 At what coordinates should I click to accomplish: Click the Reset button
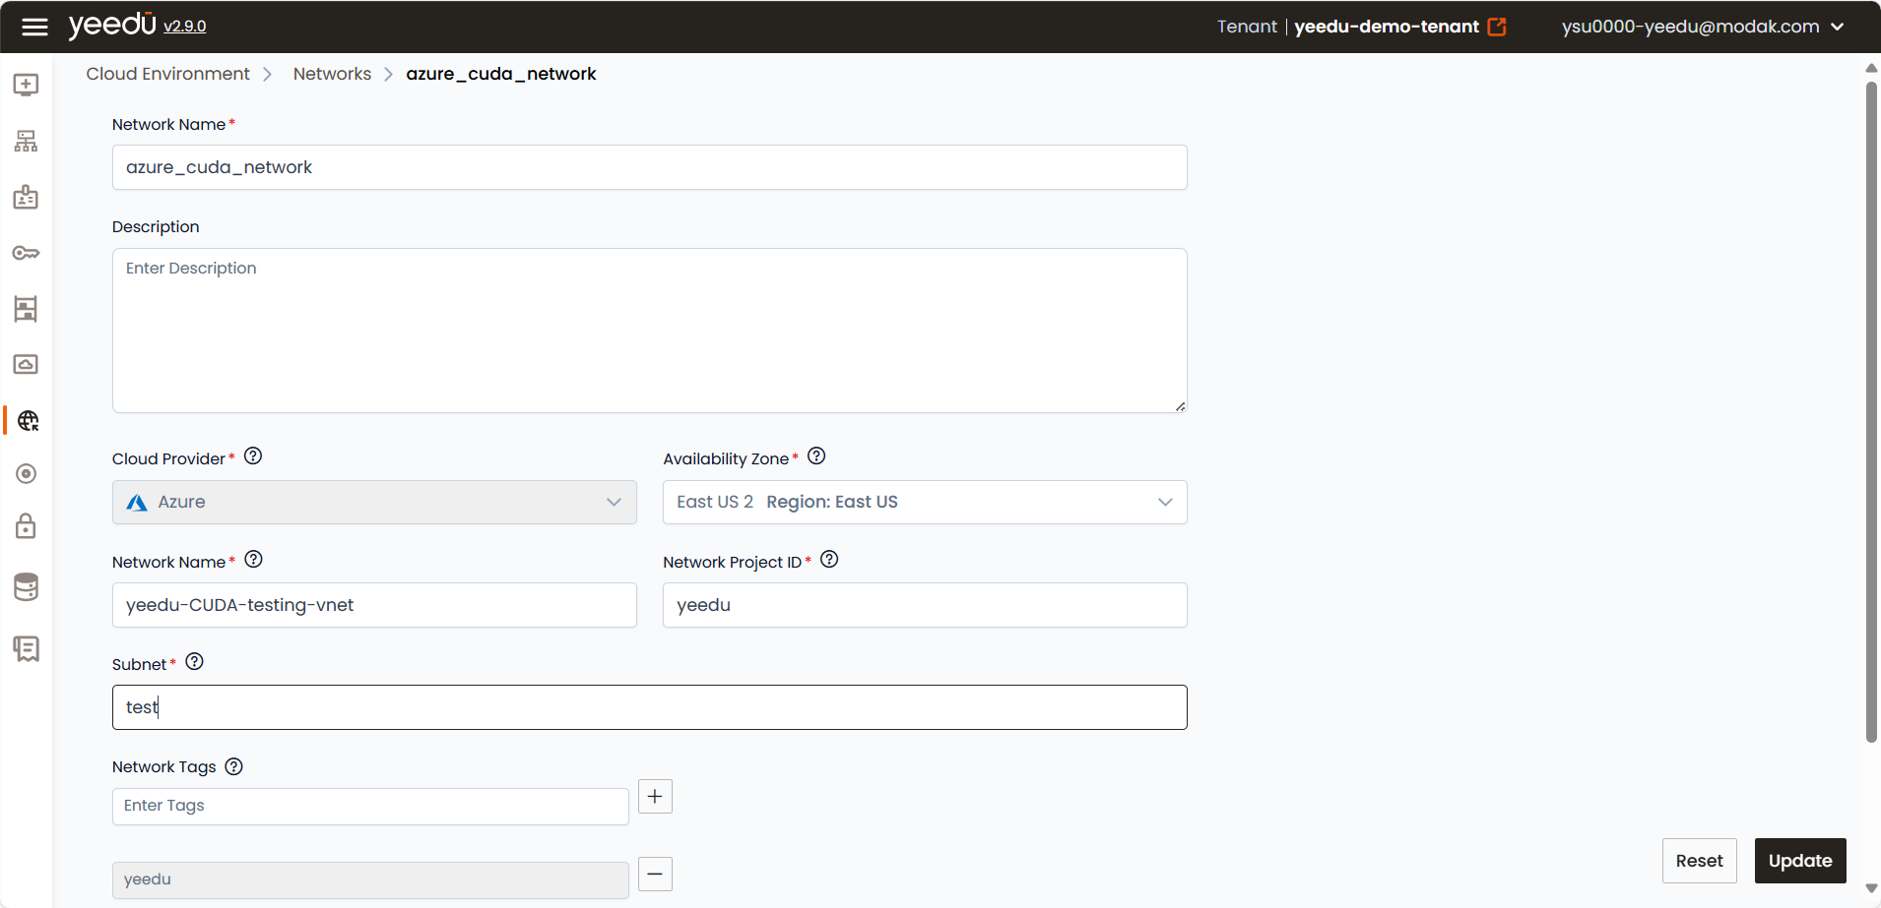[x=1699, y=861]
